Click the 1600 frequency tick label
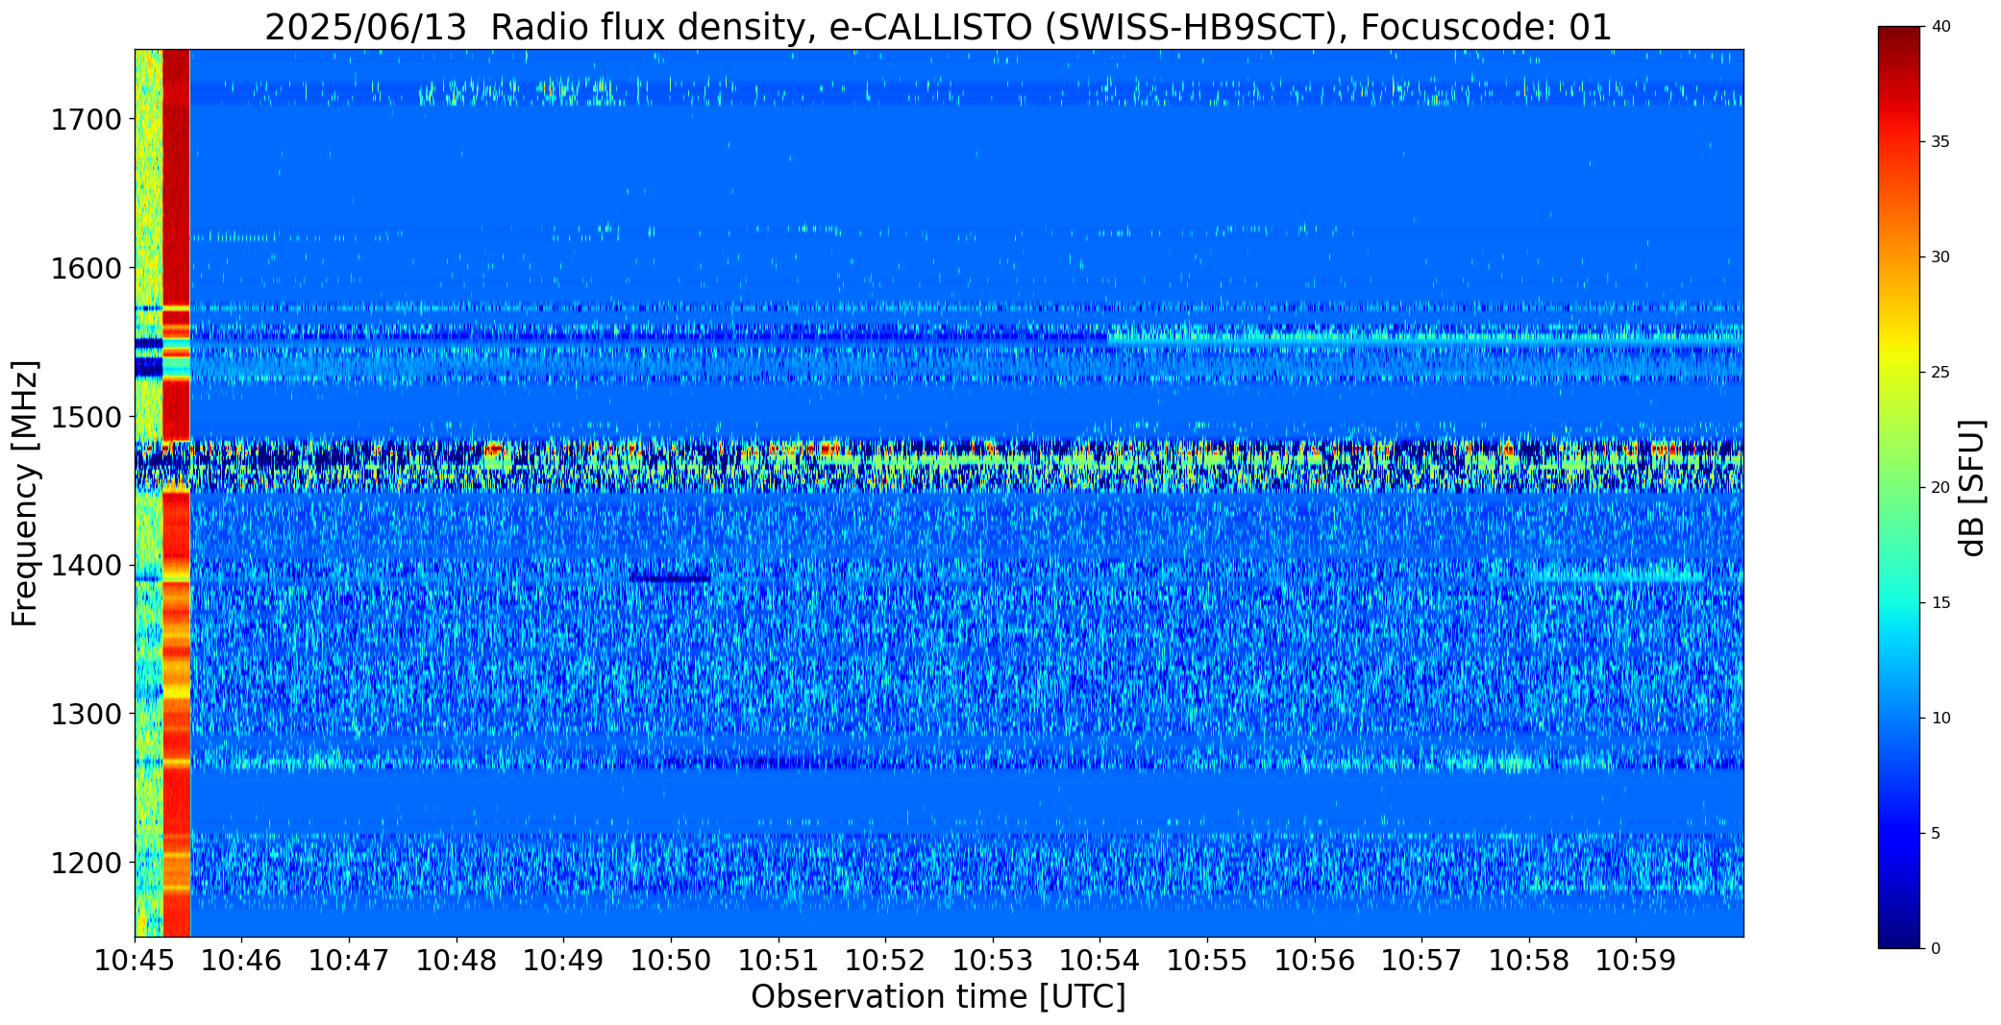 coord(86,268)
